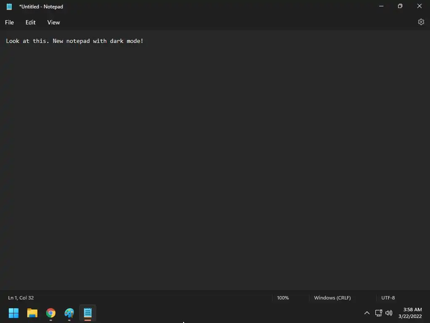
Task: Click the 100% zoom level indicator
Action: [283, 298]
